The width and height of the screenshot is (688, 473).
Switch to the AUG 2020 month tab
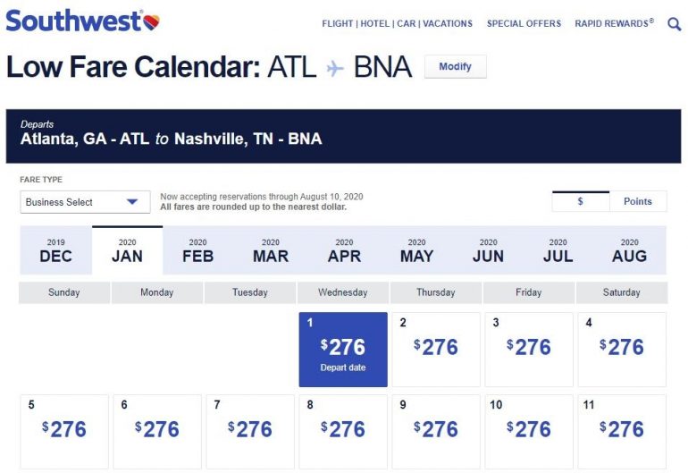click(629, 249)
